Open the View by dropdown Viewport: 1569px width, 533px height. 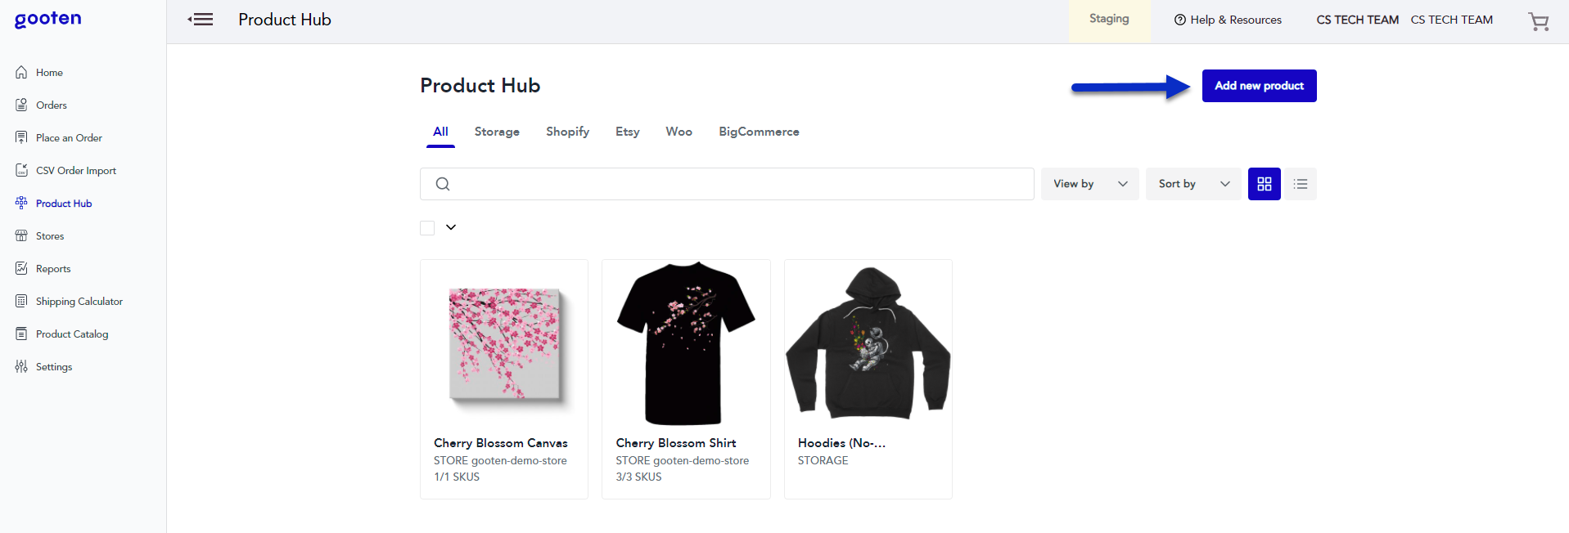coord(1089,184)
